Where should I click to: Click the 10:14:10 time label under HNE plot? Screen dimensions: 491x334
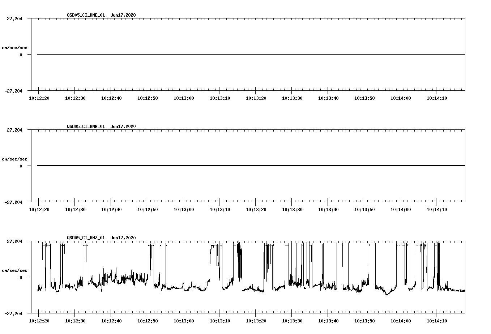437,98
